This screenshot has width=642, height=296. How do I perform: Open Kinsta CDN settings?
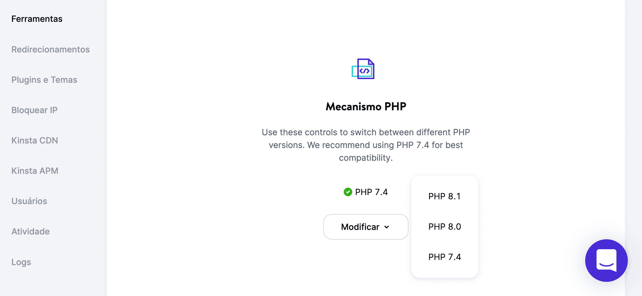click(x=34, y=140)
